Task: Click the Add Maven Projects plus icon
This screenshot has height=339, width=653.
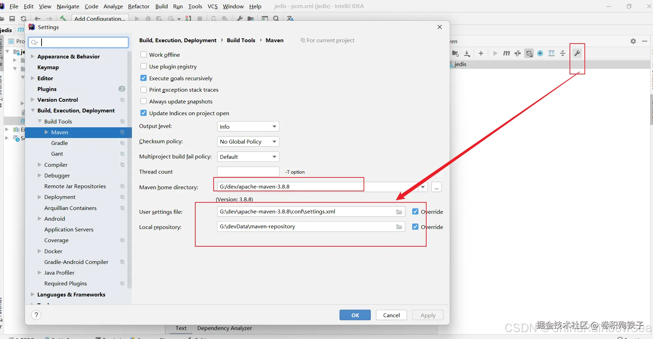Action: (x=481, y=53)
